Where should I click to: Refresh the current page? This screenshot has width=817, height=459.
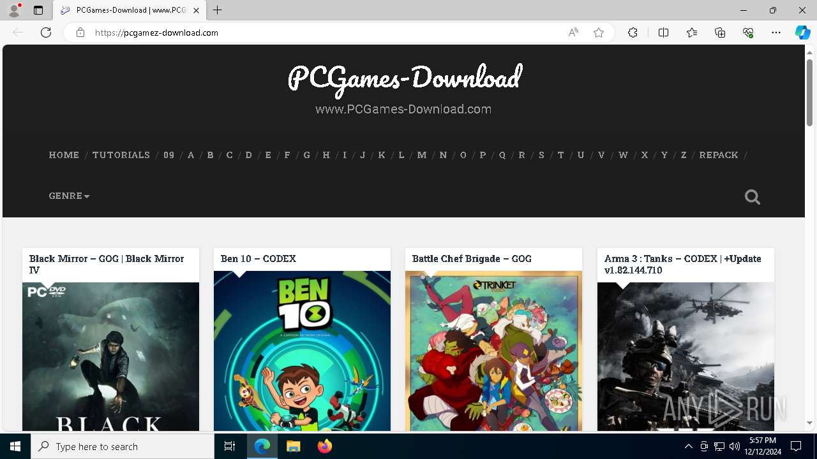point(46,33)
